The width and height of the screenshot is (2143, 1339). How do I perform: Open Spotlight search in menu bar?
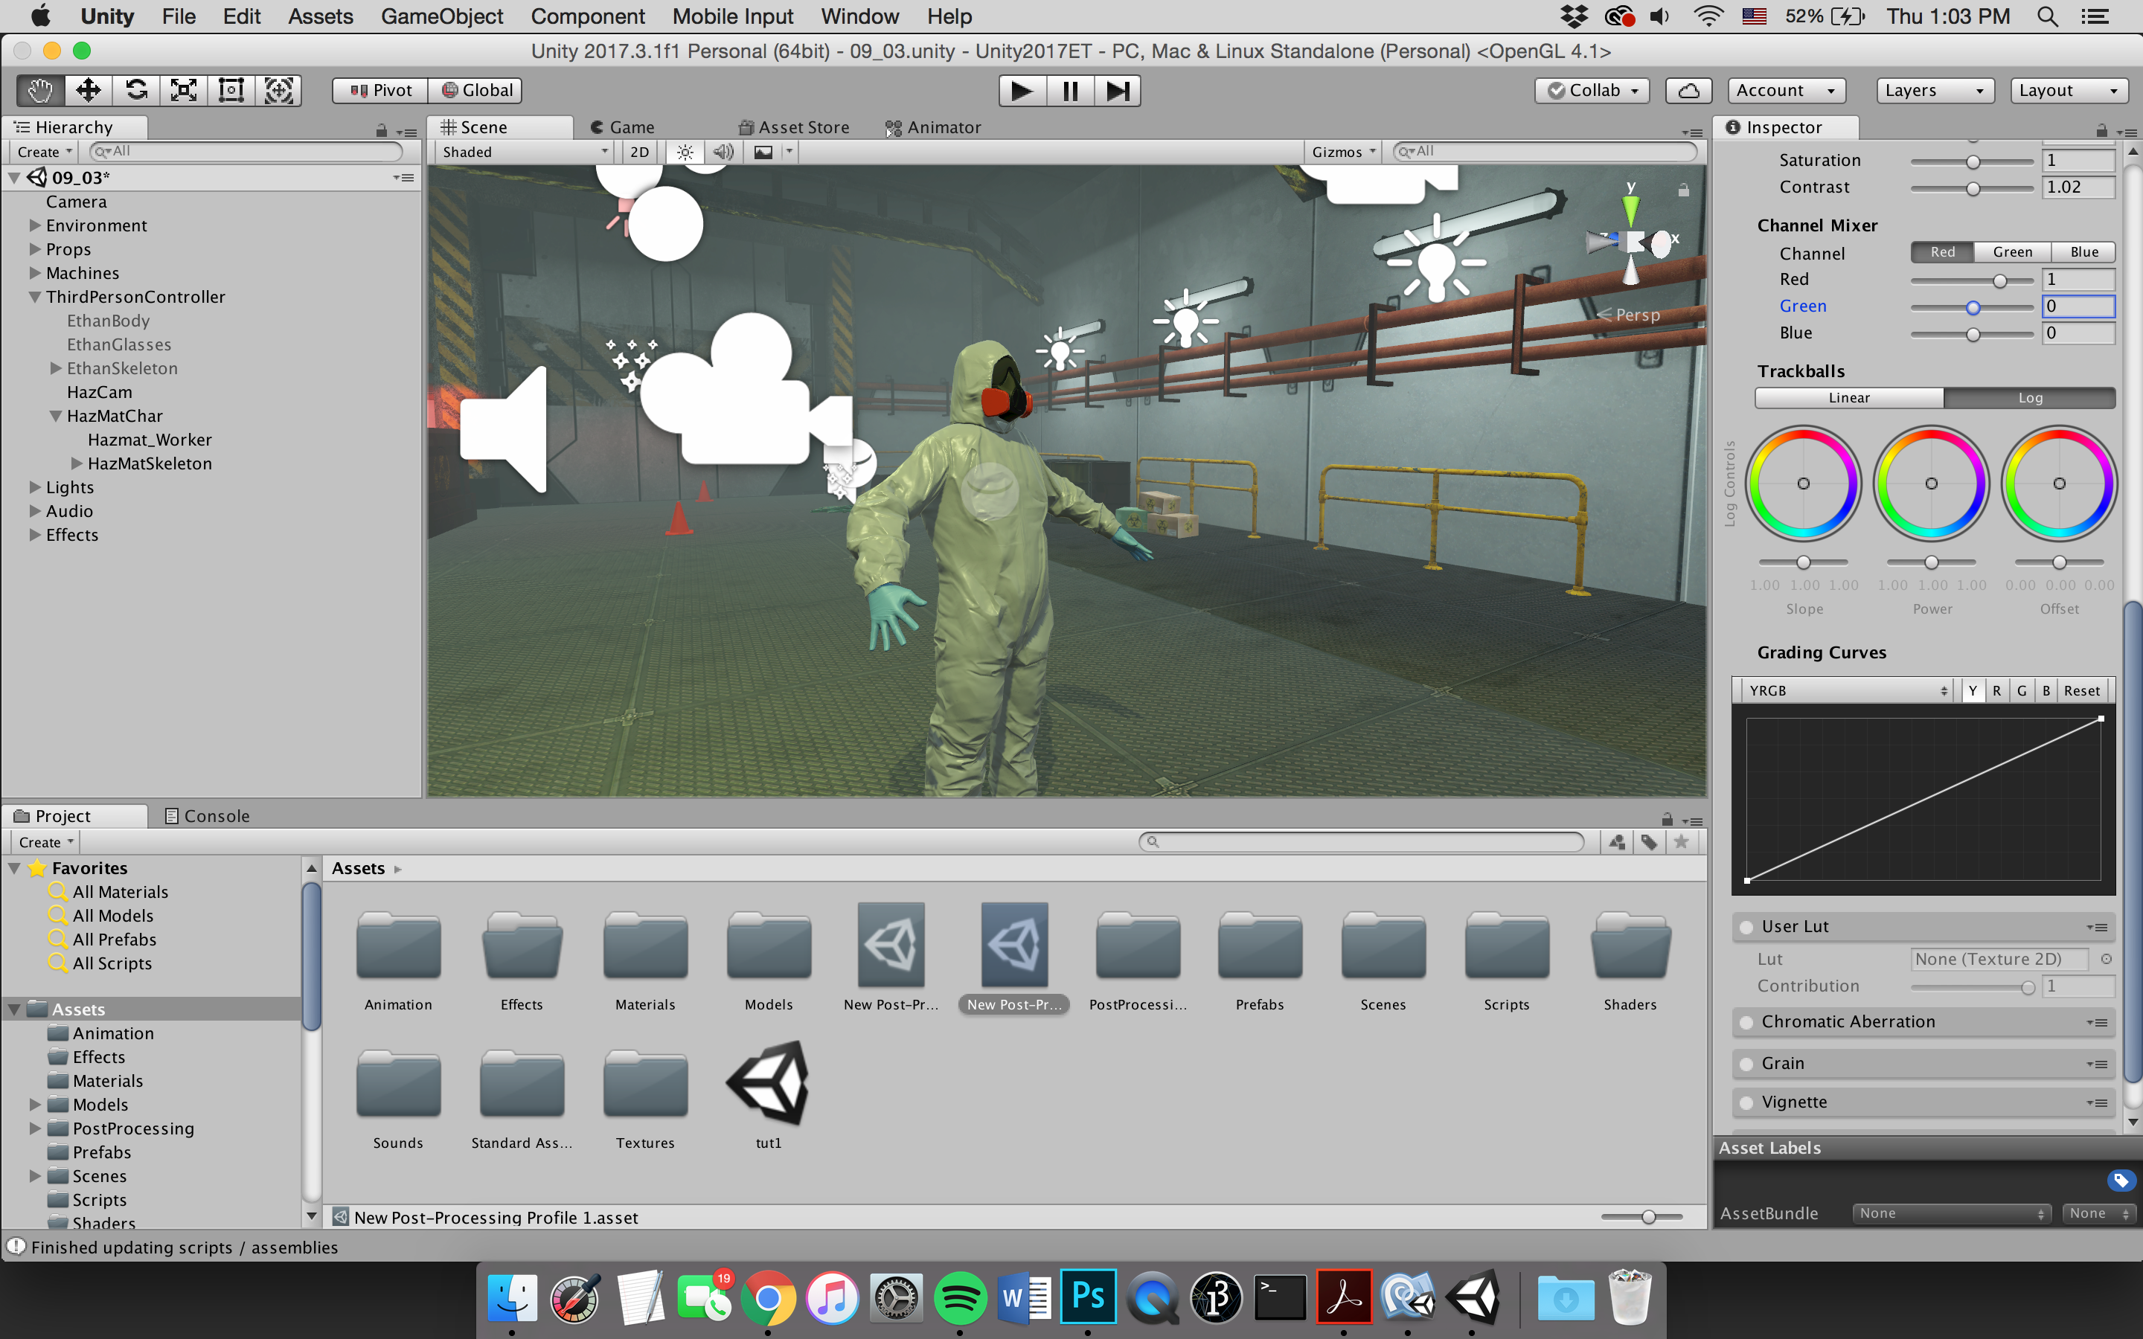(x=2046, y=16)
